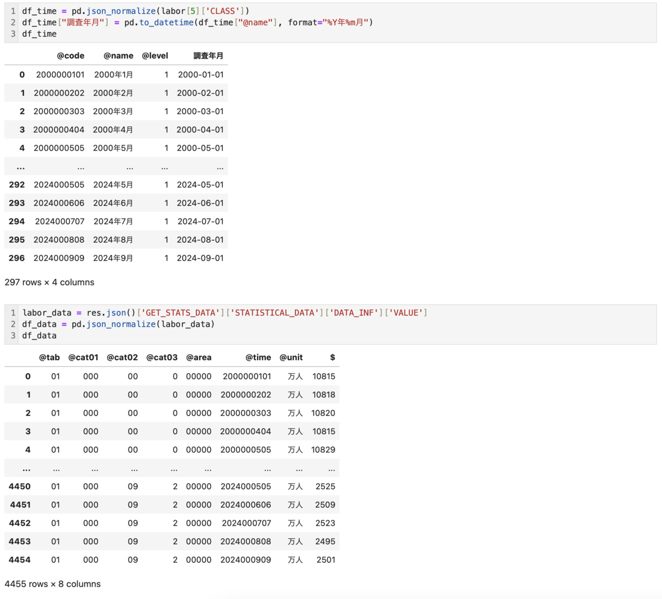
Task: Click value 10820 in the $ column
Action: pos(323,413)
